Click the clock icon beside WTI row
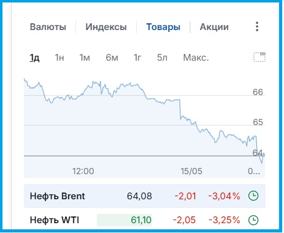 pos(253,220)
